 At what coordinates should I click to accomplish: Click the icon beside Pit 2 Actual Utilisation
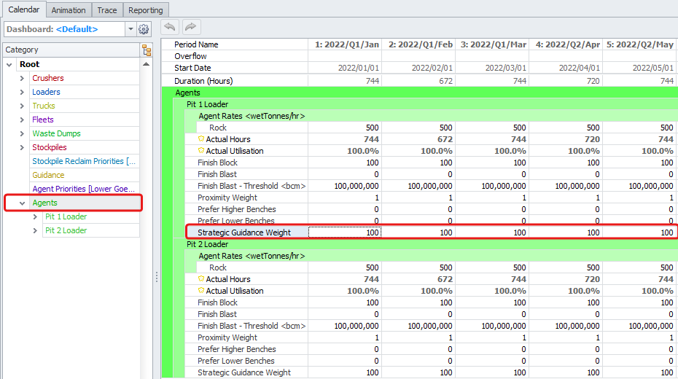pyautogui.click(x=201, y=291)
